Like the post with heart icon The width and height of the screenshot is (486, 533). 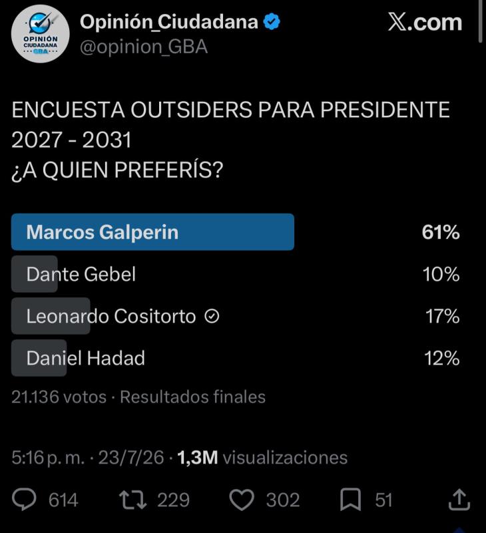242,500
